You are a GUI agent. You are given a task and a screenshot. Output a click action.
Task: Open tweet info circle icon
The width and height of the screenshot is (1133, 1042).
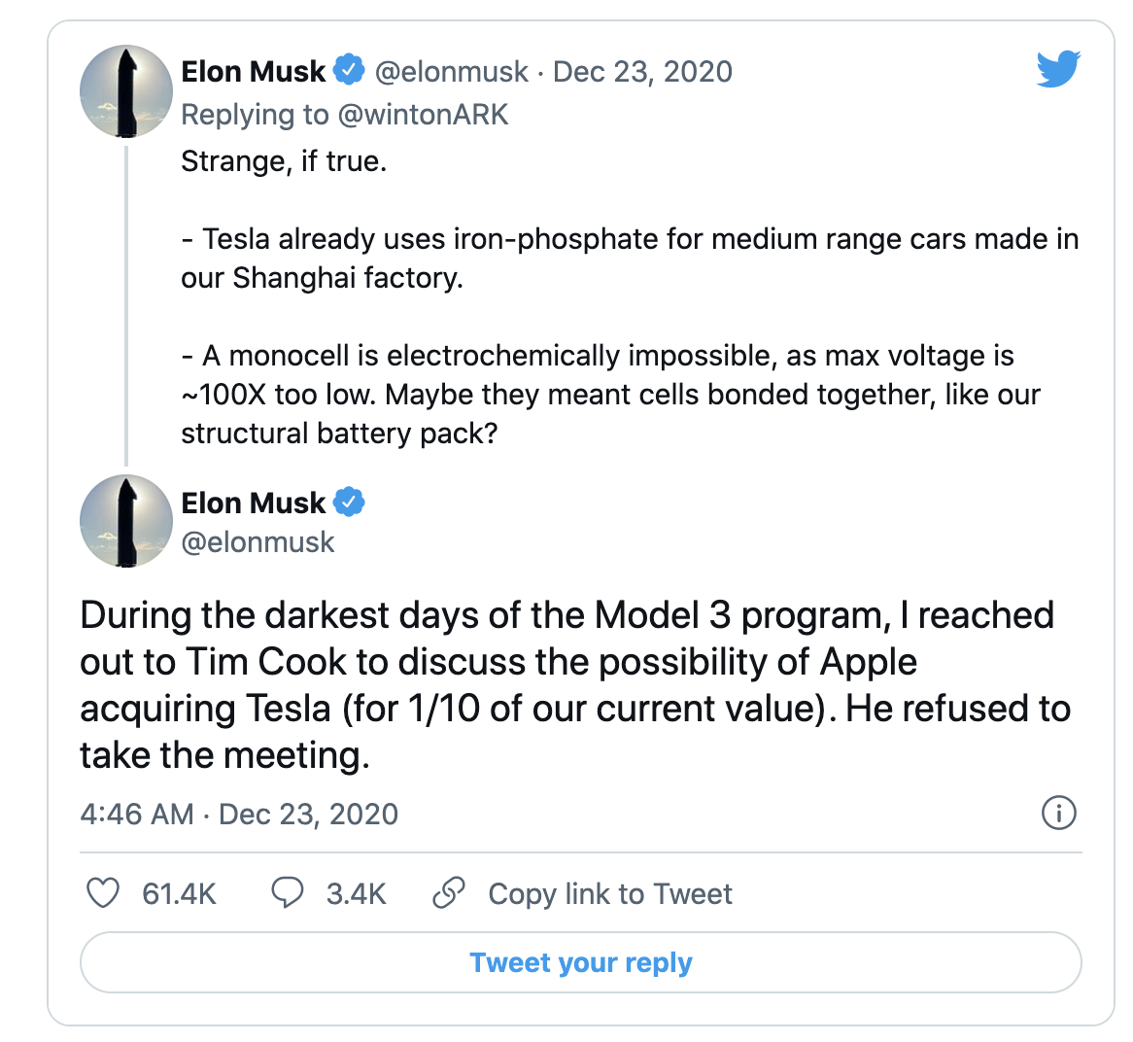(1058, 813)
